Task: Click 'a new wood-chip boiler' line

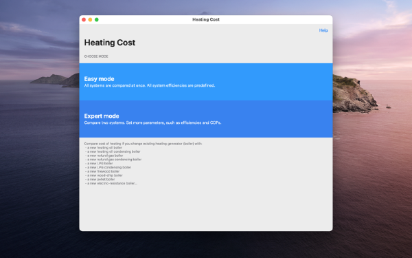Action: 104,175
